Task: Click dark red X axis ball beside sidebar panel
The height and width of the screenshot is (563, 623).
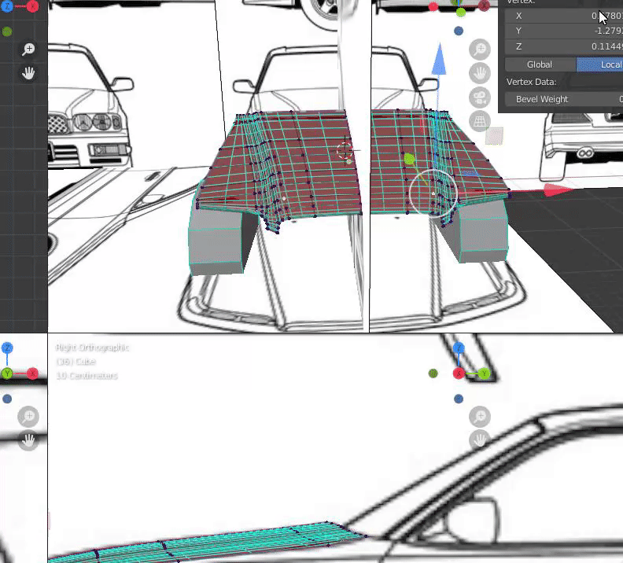Action: tap(484, 6)
